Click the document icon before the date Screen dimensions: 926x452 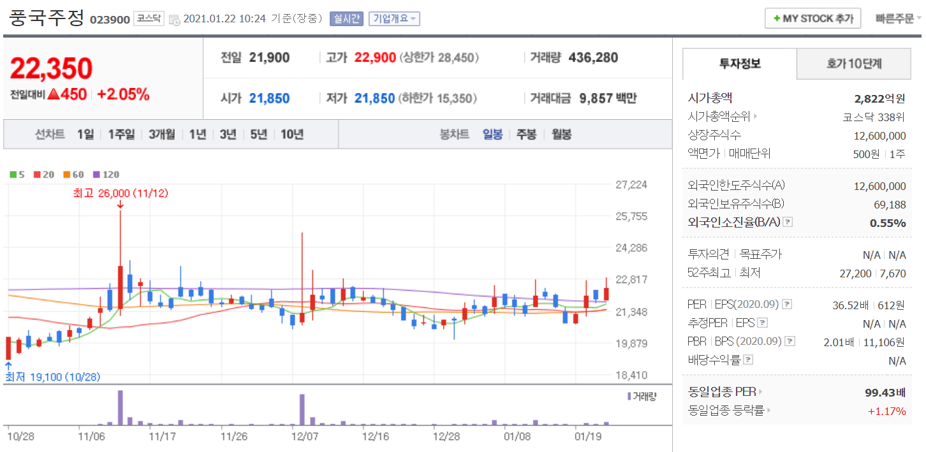click(175, 19)
